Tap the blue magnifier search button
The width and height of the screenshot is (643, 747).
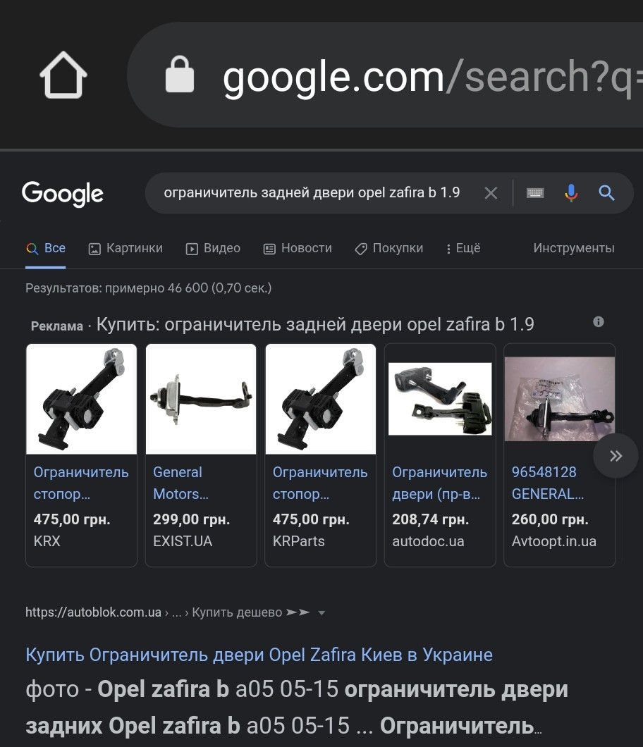[606, 193]
